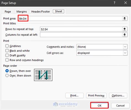Open the dialog Help question mark
131x110 pixels.
114,3
